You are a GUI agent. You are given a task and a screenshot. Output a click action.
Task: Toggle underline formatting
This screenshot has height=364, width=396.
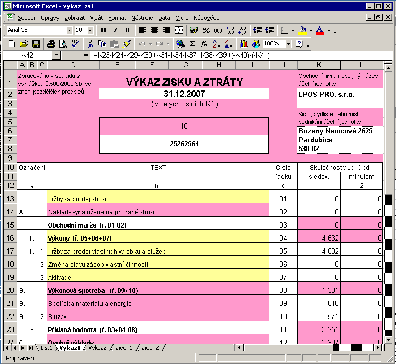(127, 30)
